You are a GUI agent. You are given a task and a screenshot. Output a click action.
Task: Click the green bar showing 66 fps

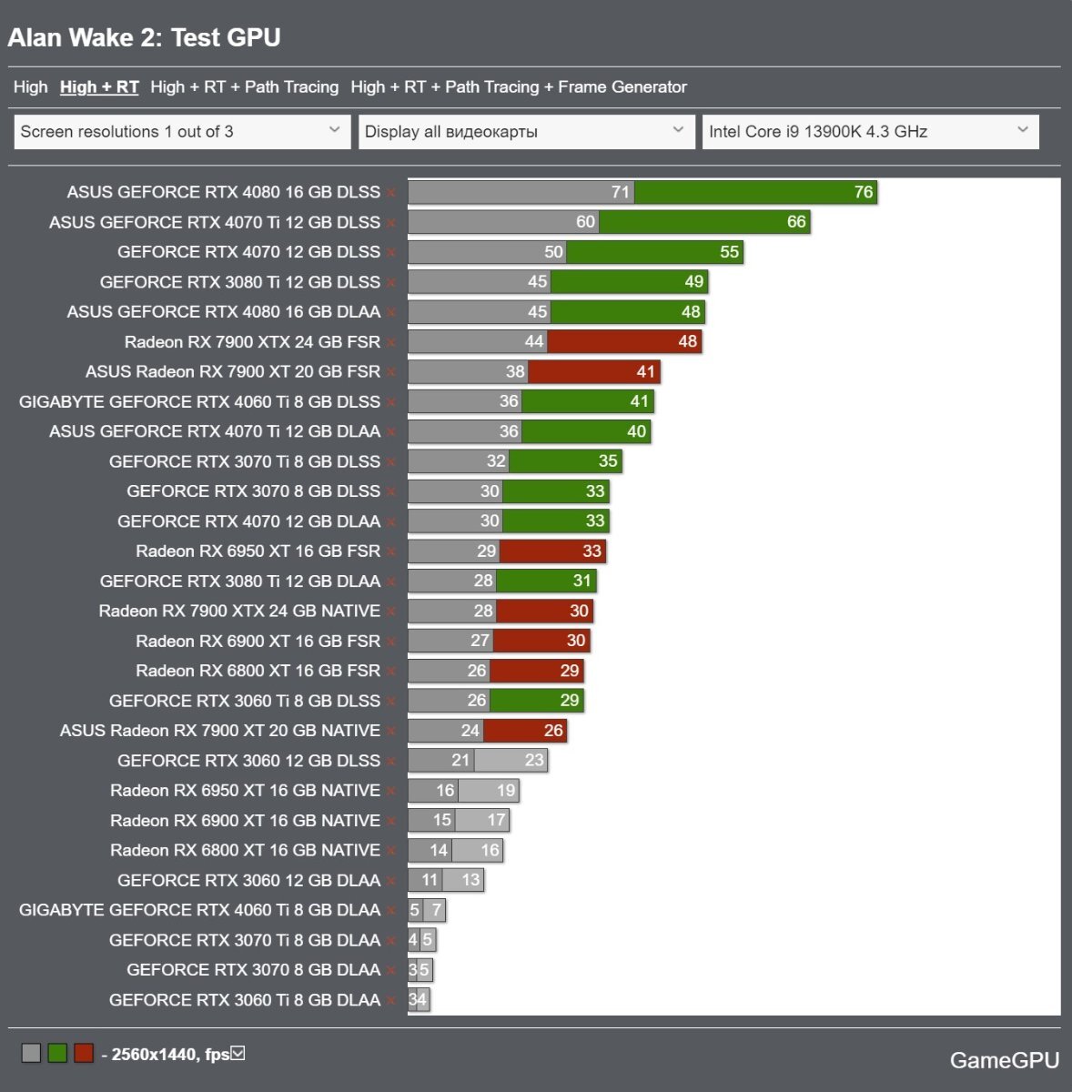(704, 222)
